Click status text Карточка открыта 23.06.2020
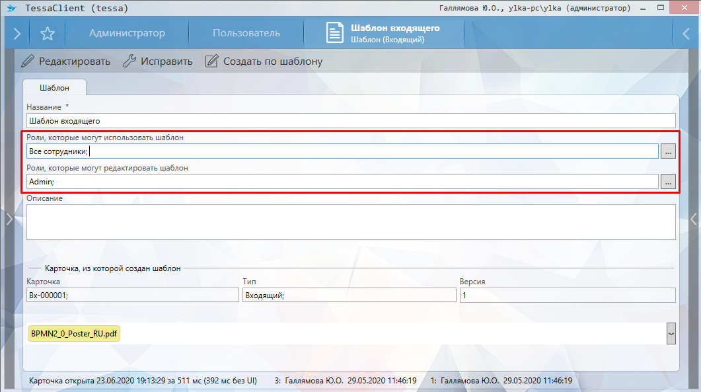This screenshot has width=701, height=392. [x=143, y=381]
